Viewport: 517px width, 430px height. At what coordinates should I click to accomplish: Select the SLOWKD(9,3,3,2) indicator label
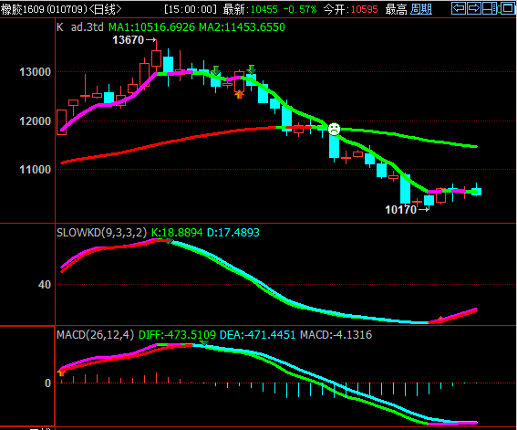[101, 233]
